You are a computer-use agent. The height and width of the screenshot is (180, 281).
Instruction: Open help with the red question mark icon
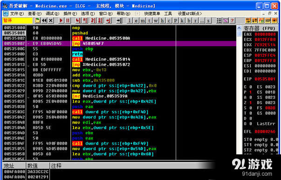click(x=232, y=21)
